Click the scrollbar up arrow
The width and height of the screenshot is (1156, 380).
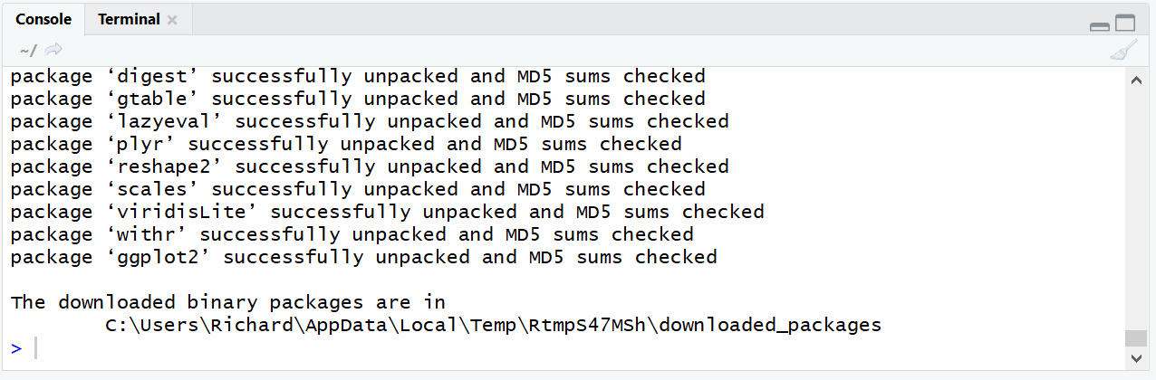(1135, 81)
